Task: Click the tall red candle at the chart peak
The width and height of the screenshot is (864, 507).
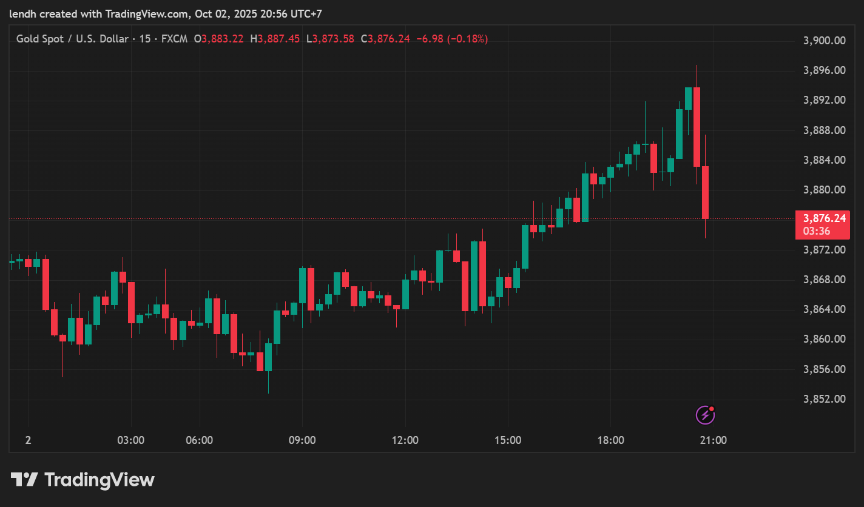Action: pos(697,126)
